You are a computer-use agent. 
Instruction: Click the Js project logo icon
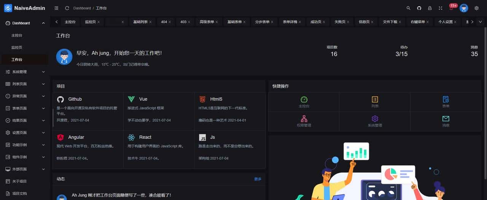click(202, 137)
